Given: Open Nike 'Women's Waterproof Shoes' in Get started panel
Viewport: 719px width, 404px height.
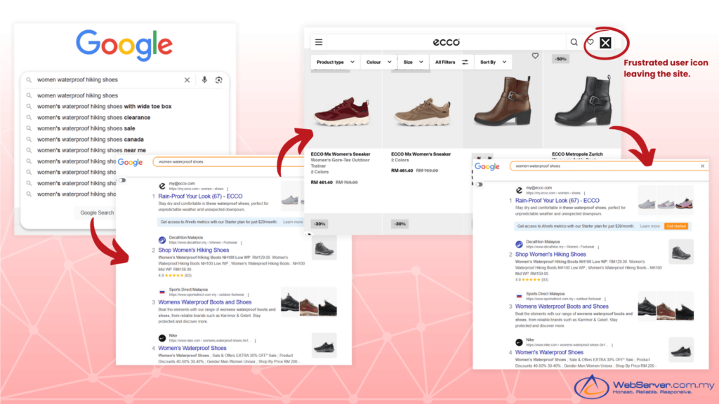Looking at the screenshot, I should click(549, 352).
